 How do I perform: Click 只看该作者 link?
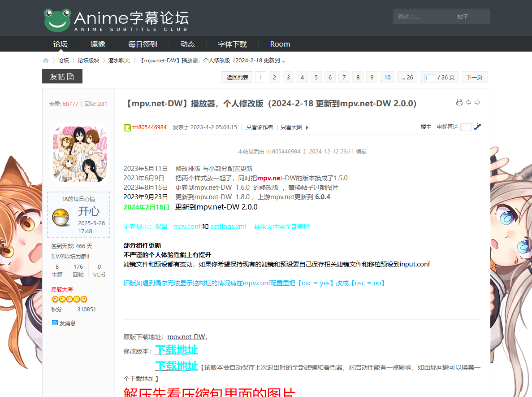pos(259,127)
